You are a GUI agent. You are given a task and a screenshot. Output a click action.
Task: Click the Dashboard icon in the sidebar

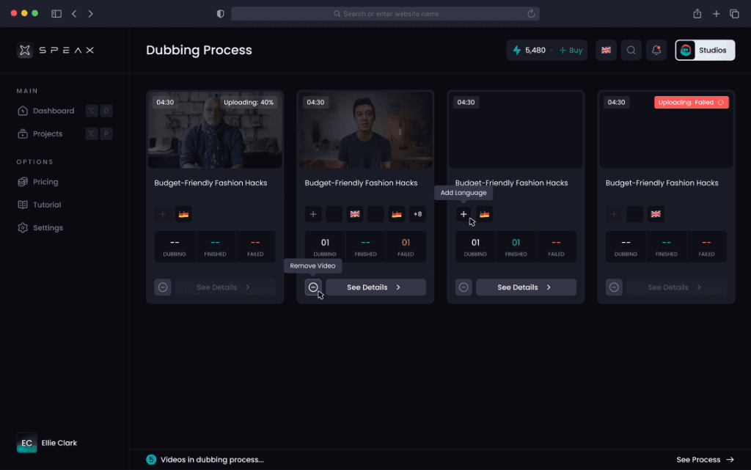25,110
